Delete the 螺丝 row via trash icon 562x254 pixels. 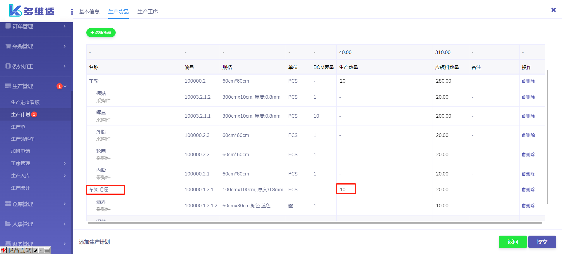pyautogui.click(x=524, y=116)
